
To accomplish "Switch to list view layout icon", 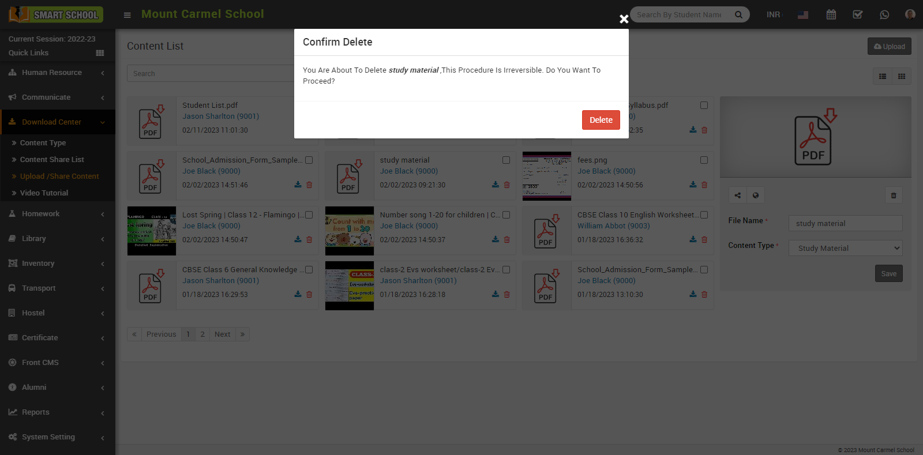I will coord(882,76).
